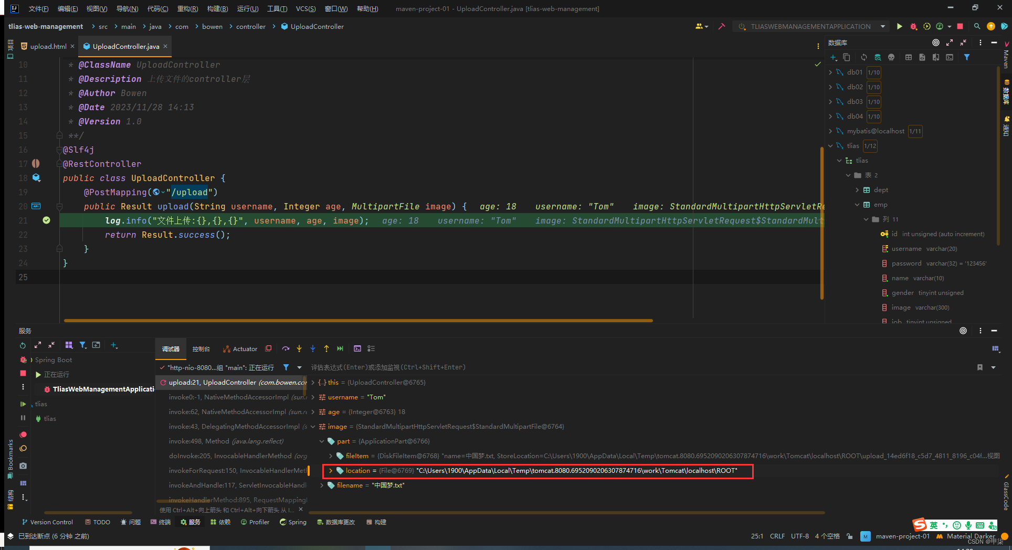Click the expression evaluation input field
1012x550 pixels.
click(640, 367)
